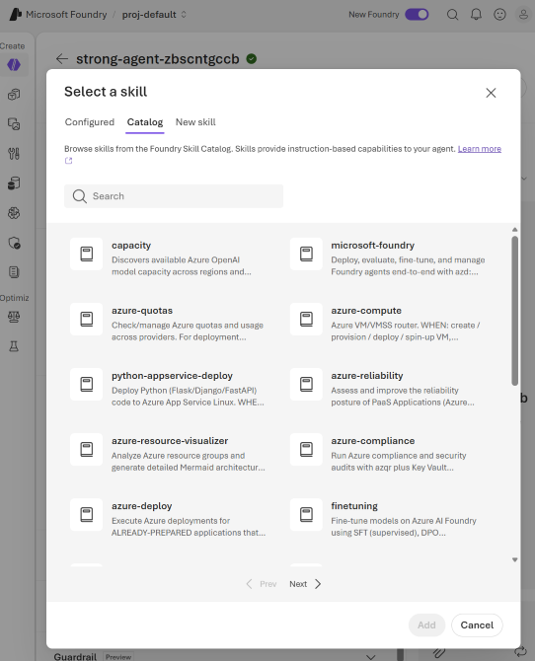Viewport: 535px width, 661px height.
Task: Select the azure-compliance skill icon
Action: (x=306, y=449)
